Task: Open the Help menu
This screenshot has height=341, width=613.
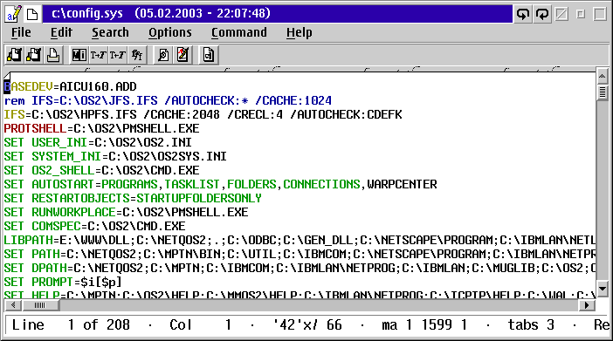Action: 299,33
